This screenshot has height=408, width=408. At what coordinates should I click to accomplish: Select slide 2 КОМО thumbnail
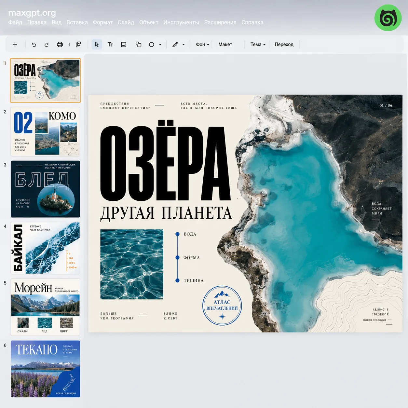tap(45, 131)
